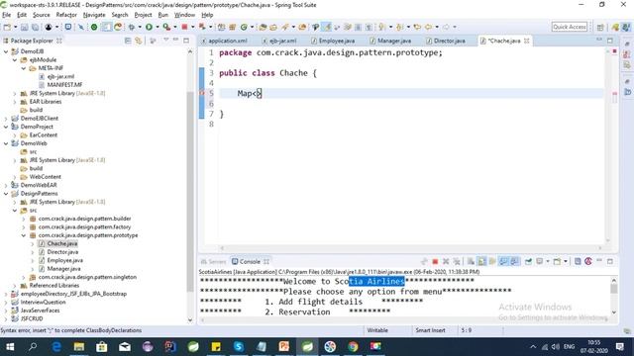Click the Console vertical scrollbar down arrow
This screenshot has height=356, width=634.
pyautogui.click(x=614, y=312)
